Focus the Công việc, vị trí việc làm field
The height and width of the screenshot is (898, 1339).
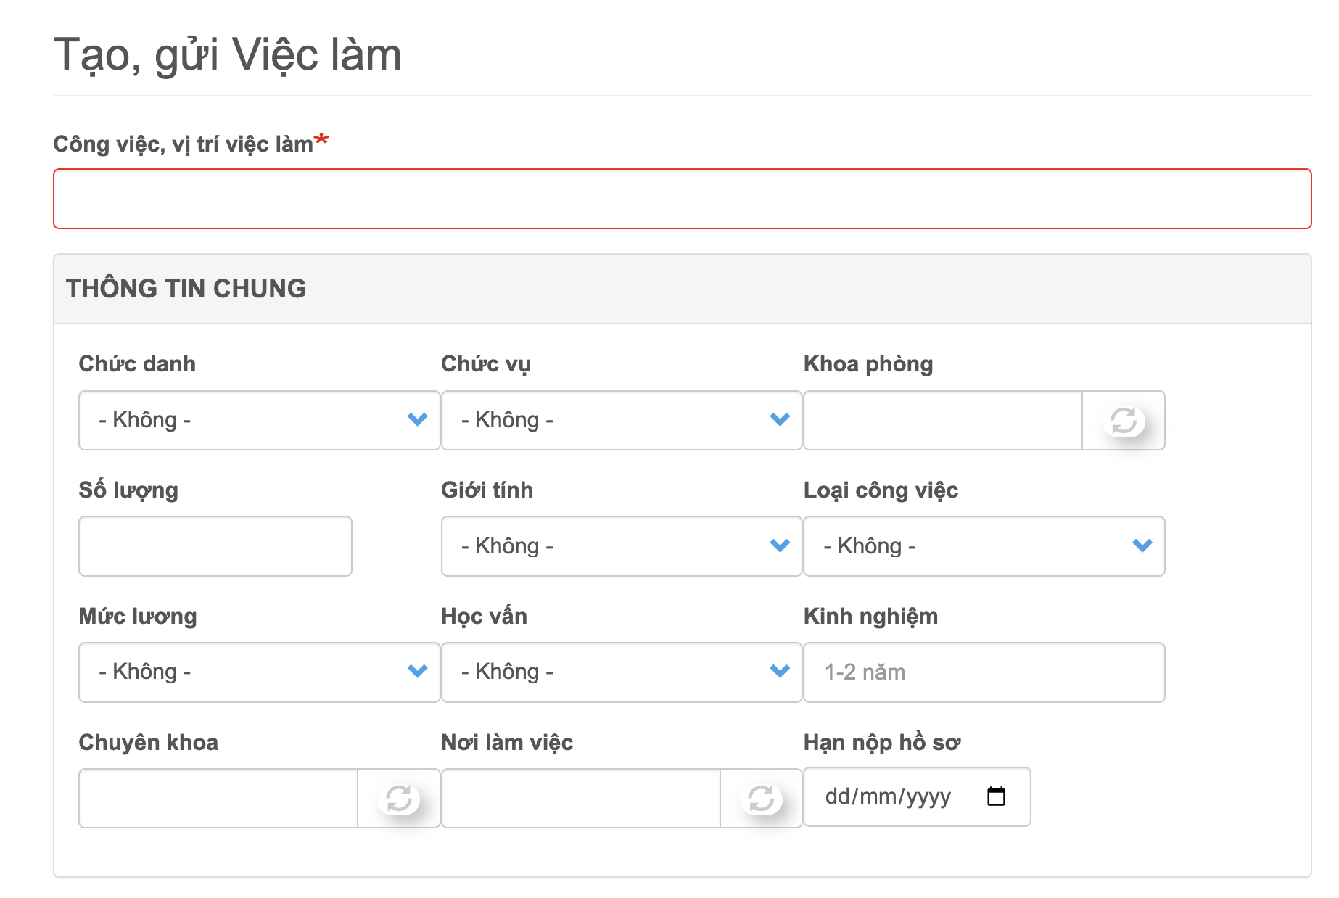(682, 199)
